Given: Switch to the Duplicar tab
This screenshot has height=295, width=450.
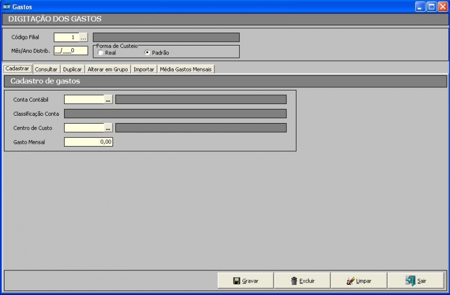Looking at the screenshot, I should pos(73,69).
